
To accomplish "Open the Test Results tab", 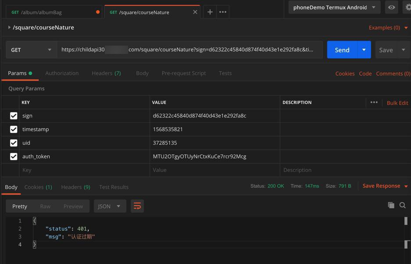I will (114, 187).
